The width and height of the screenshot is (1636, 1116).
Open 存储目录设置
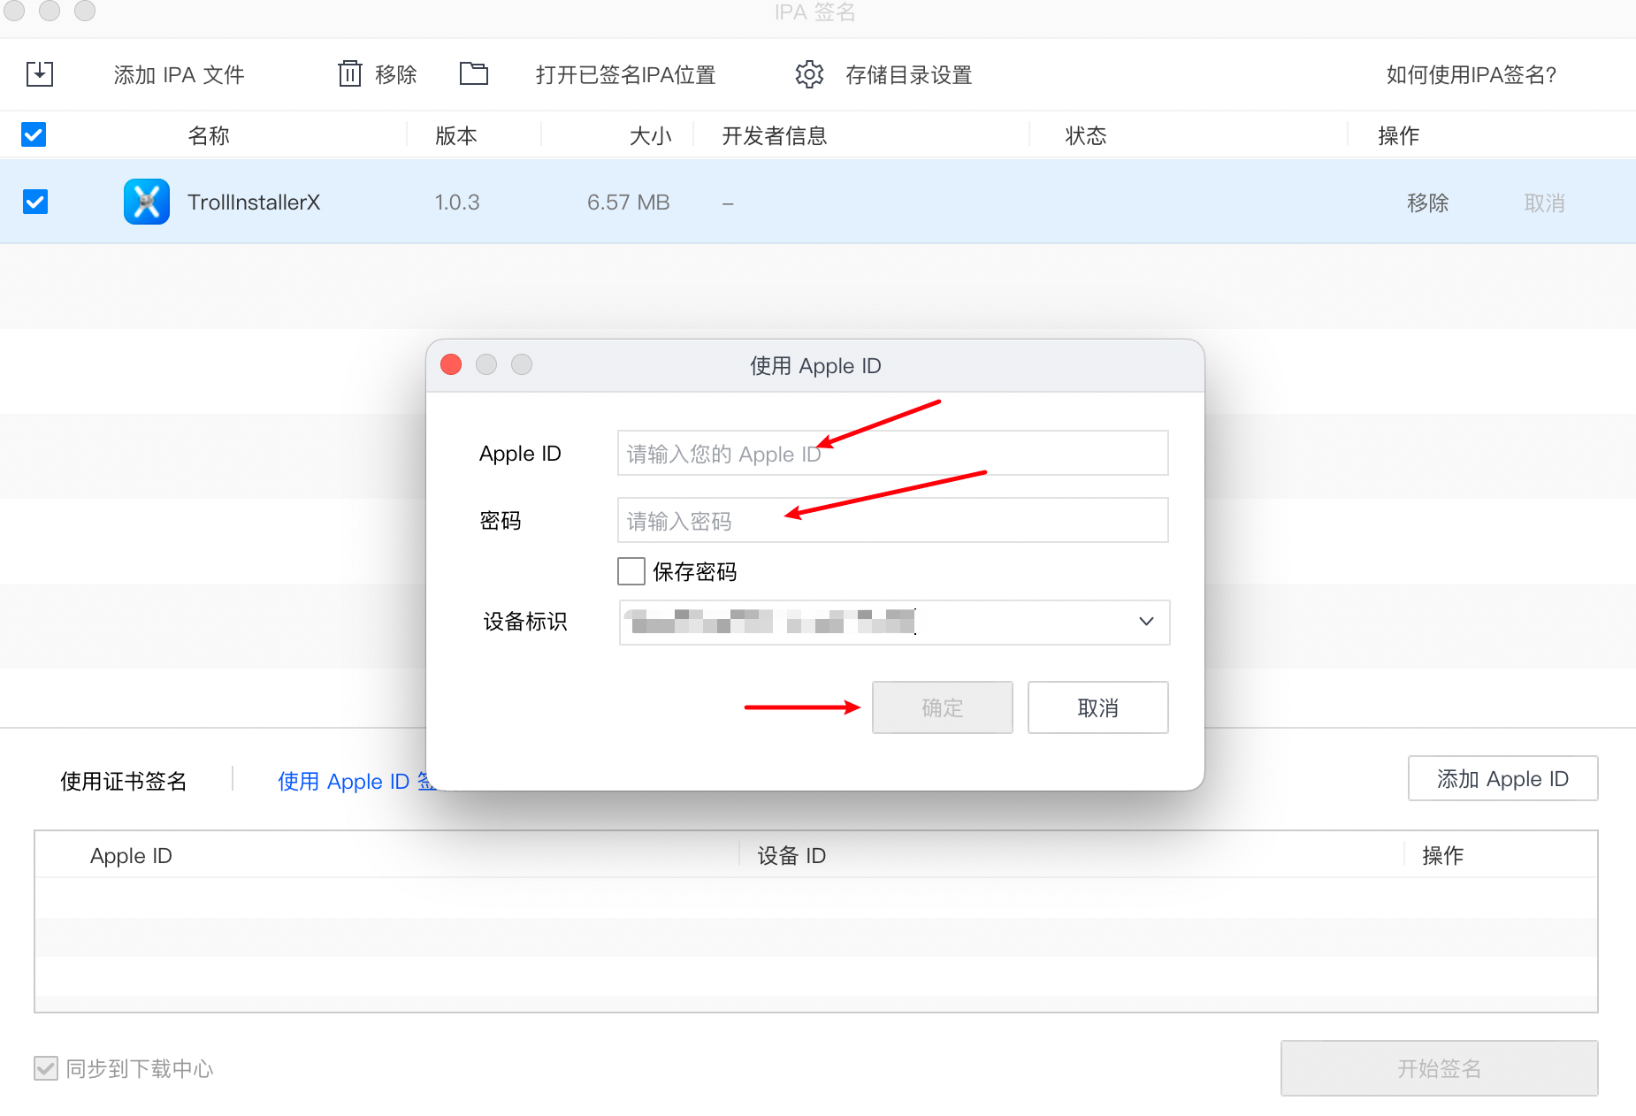click(908, 75)
